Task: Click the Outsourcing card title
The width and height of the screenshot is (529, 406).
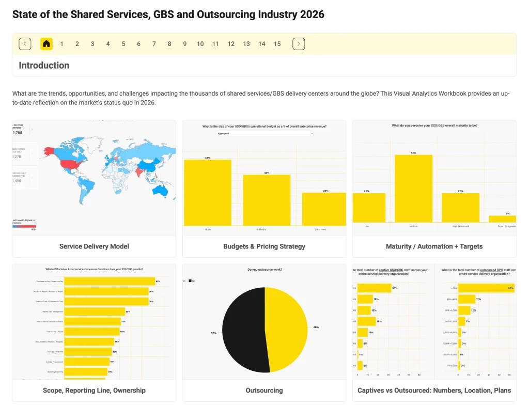Action: click(x=264, y=391)
